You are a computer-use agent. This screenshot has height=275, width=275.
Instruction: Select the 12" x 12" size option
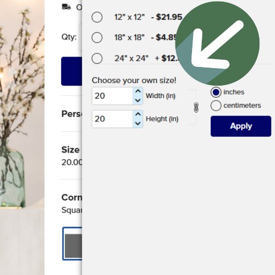click(97, 17)
